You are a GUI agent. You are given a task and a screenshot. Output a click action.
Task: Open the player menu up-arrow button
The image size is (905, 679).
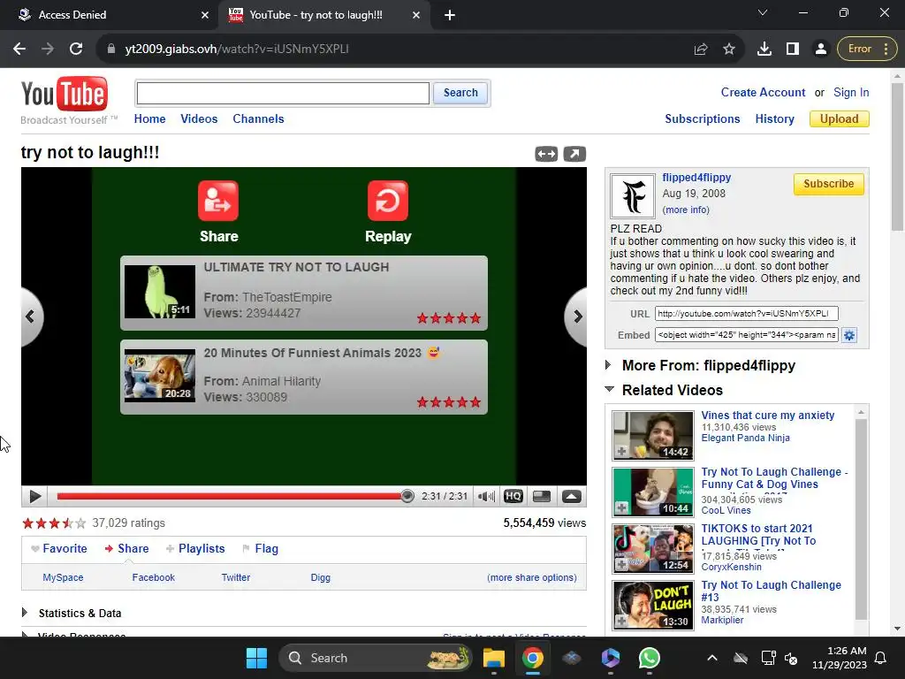click(x=572, y=496)
